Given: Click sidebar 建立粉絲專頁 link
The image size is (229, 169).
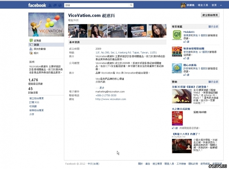Looking at the screenshot, I should (x=36, y=98).
